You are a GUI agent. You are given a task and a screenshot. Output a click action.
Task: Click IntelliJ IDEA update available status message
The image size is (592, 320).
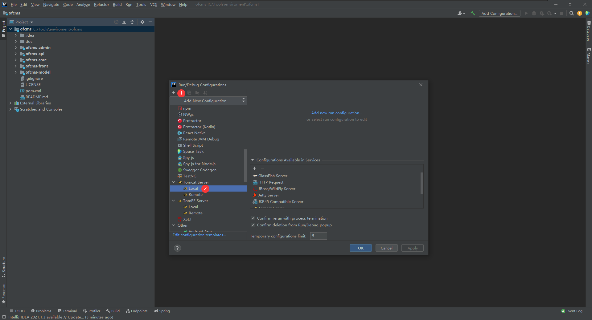tap(60, 317)
